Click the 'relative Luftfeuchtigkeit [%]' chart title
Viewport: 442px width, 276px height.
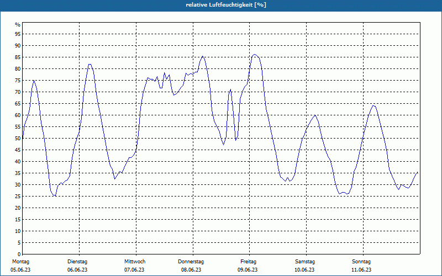coord(226,5)
